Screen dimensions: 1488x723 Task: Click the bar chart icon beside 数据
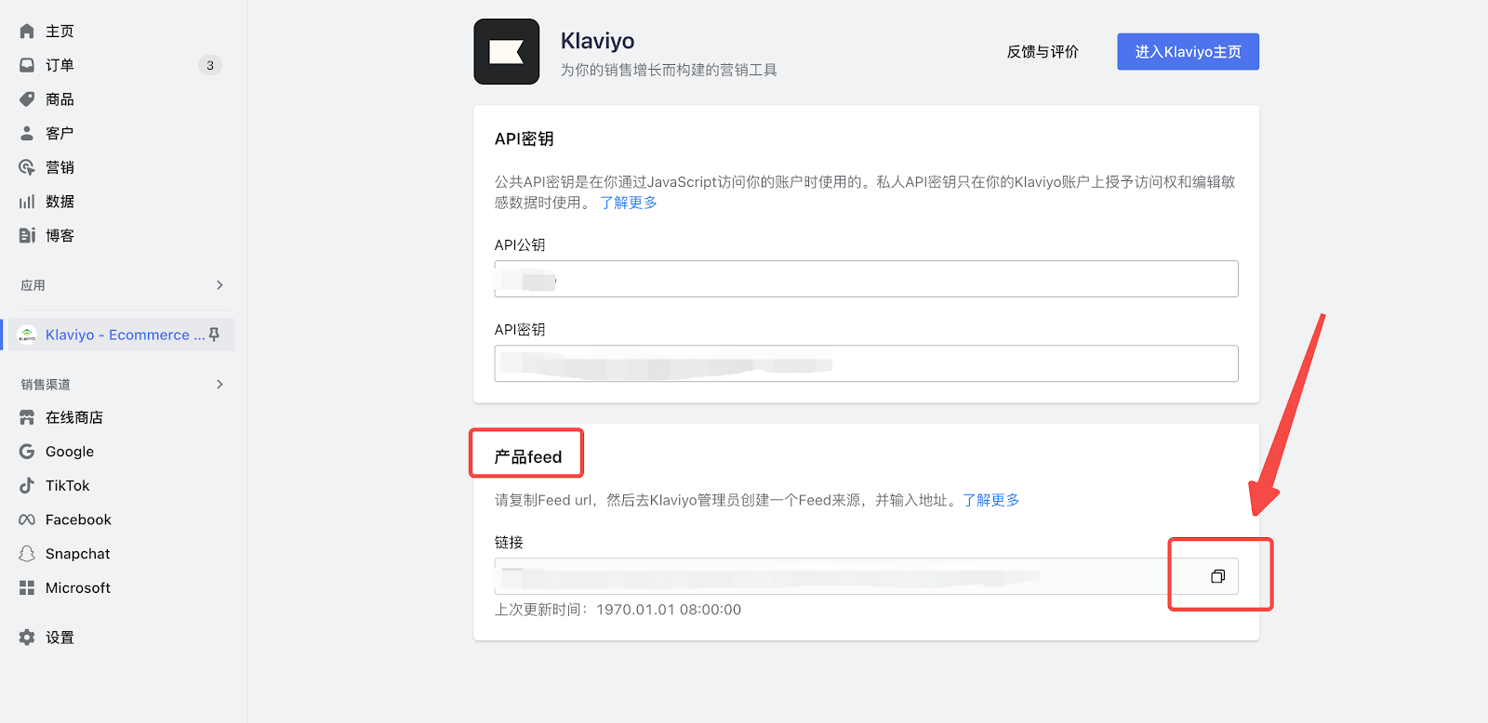(27, 202)
